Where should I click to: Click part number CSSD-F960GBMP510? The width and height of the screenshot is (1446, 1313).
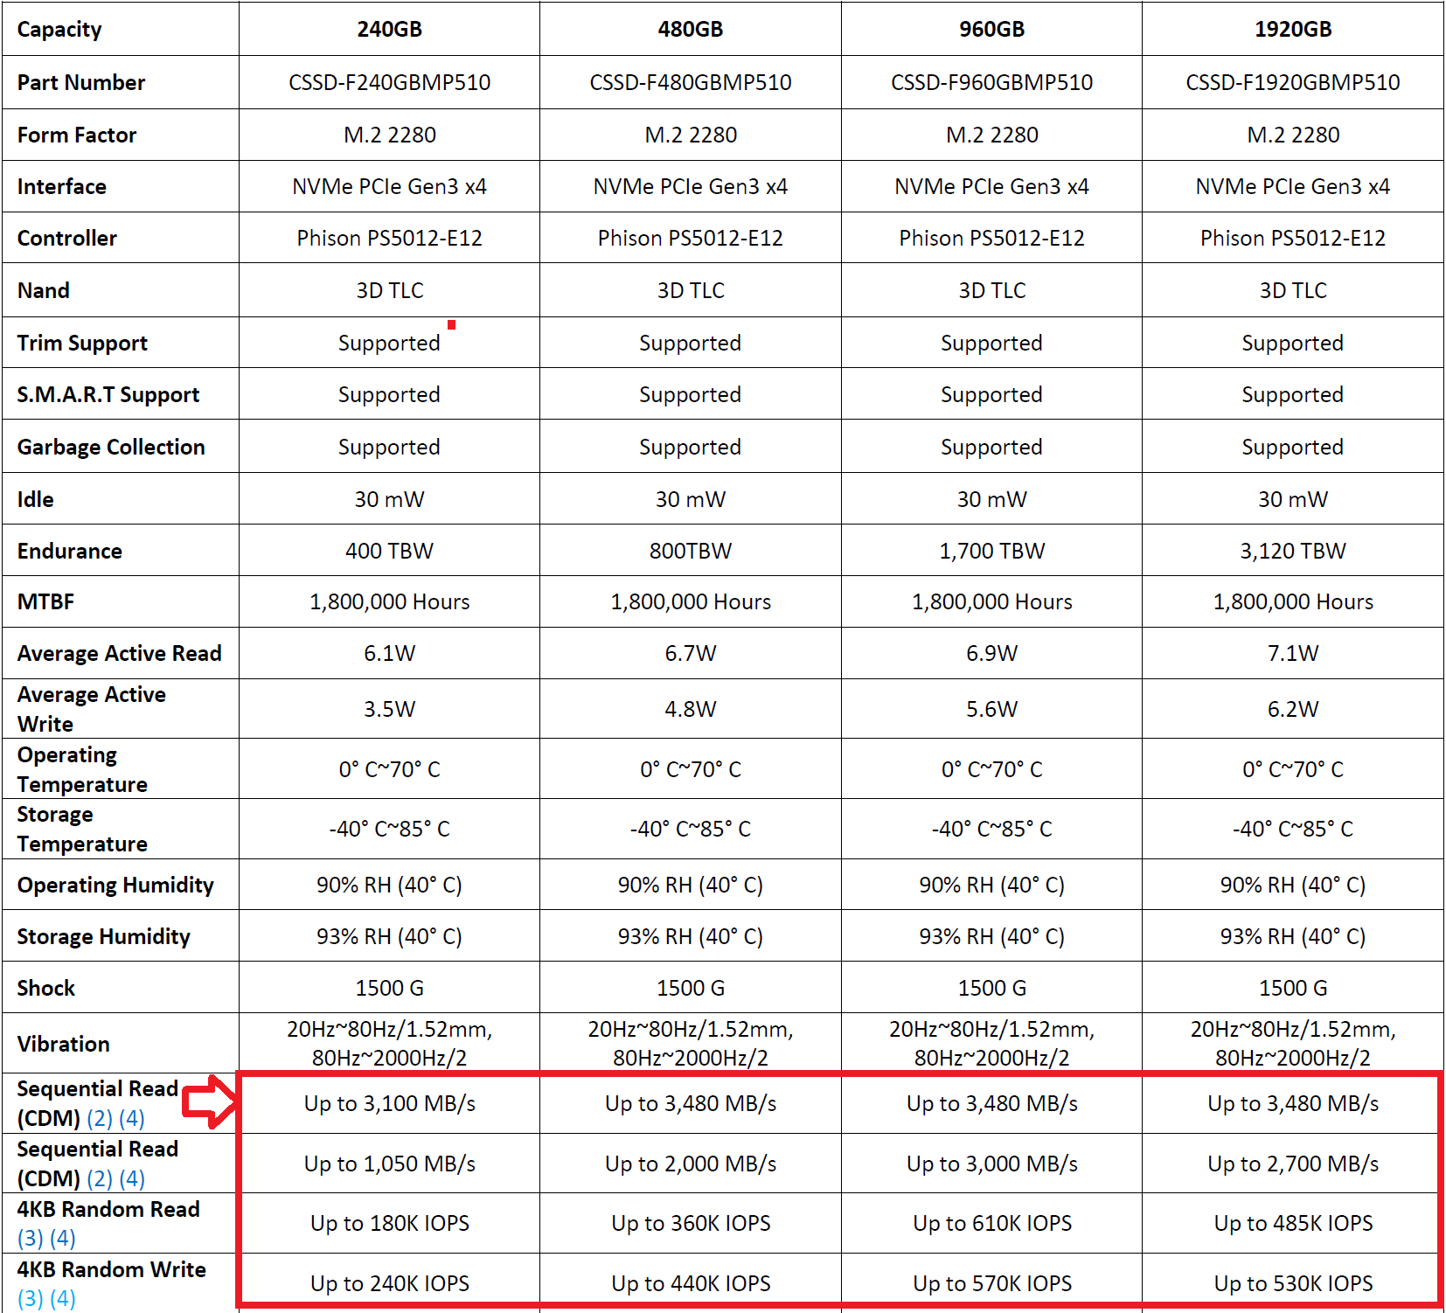tap(991, 82)
